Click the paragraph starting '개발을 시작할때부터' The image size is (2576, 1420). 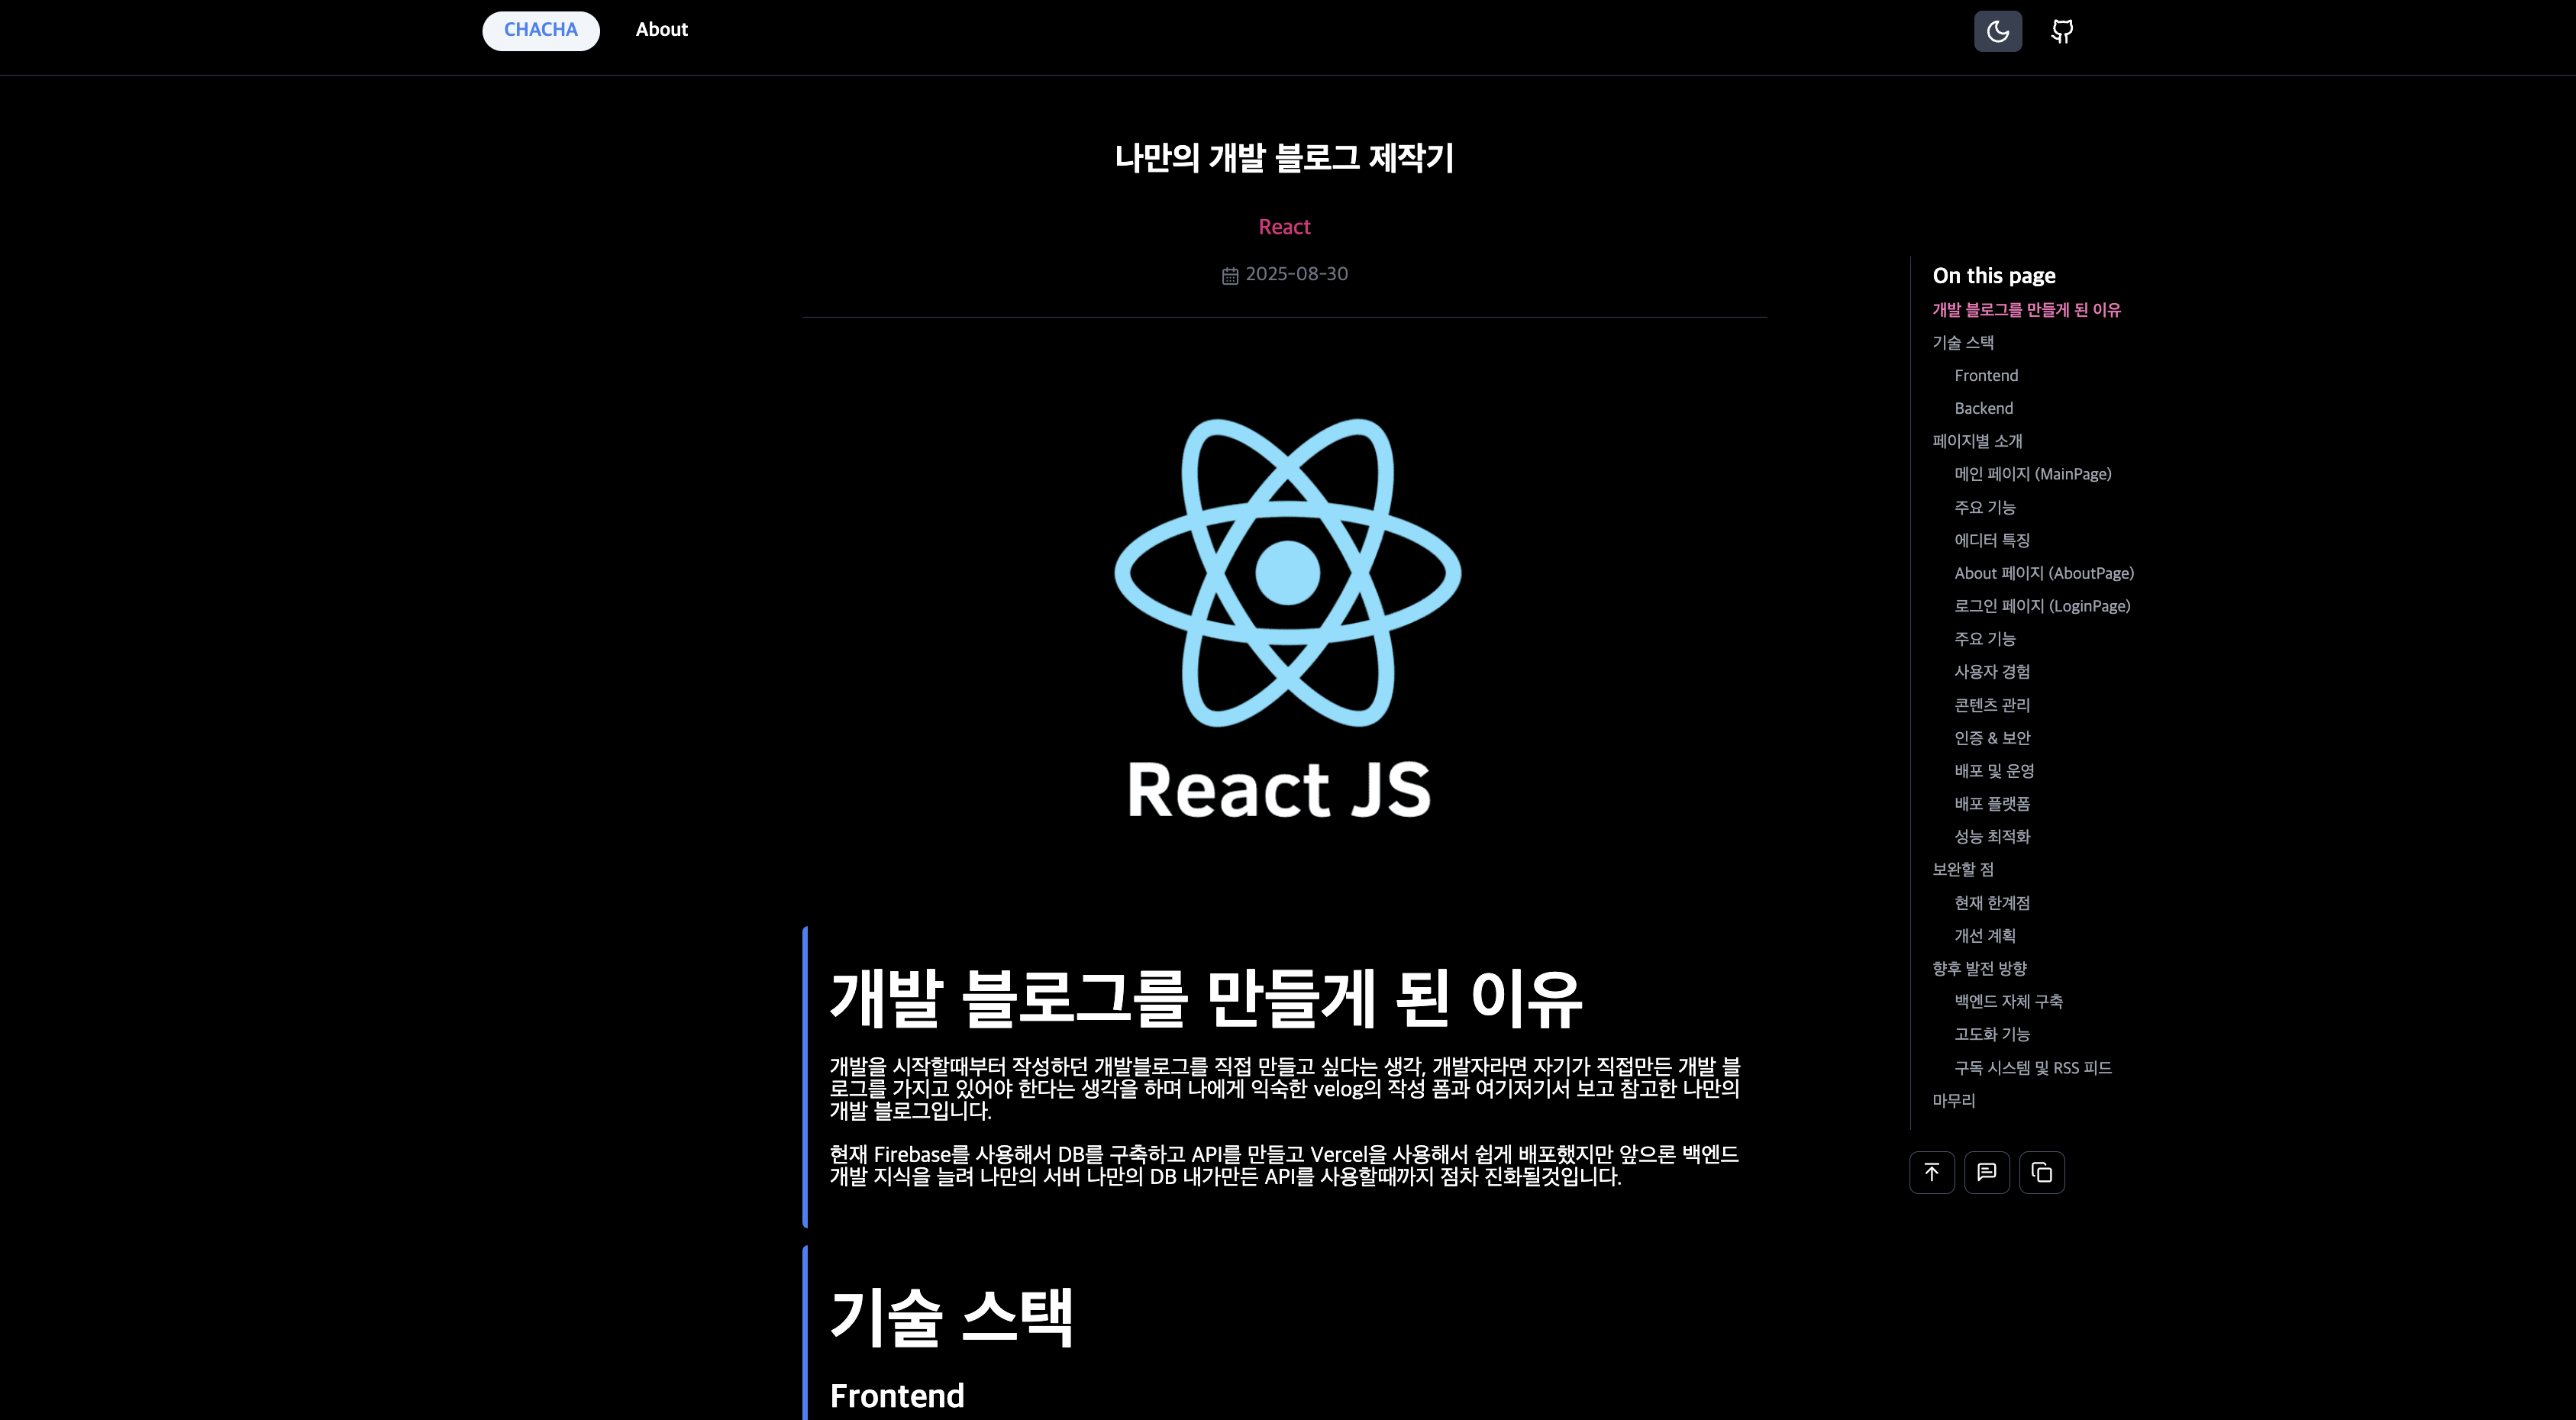(1285, 1088)
